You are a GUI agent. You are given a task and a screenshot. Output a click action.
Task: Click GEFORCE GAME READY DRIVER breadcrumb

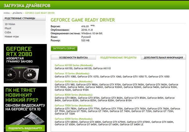[40, 13]
